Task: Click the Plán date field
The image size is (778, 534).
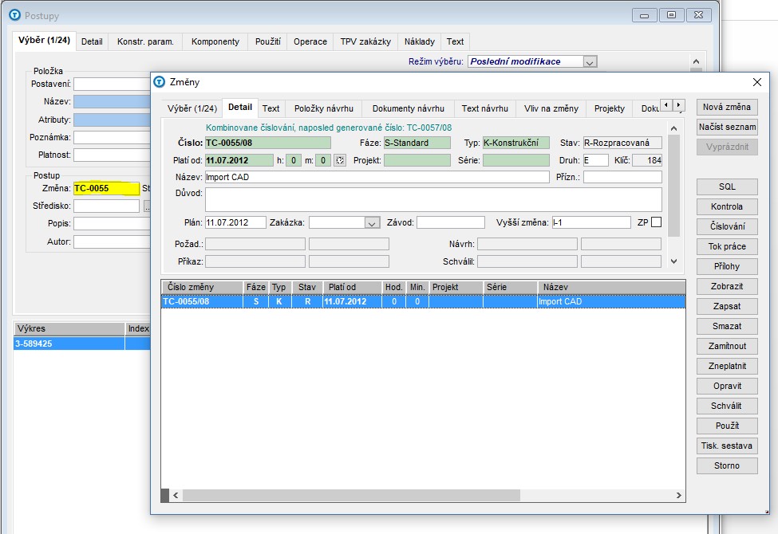Action: click(235, 222)
